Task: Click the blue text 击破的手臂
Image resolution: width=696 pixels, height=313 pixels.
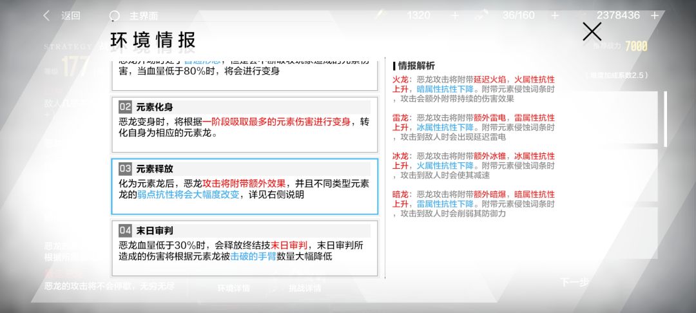Action: click(x=253, y=256)
